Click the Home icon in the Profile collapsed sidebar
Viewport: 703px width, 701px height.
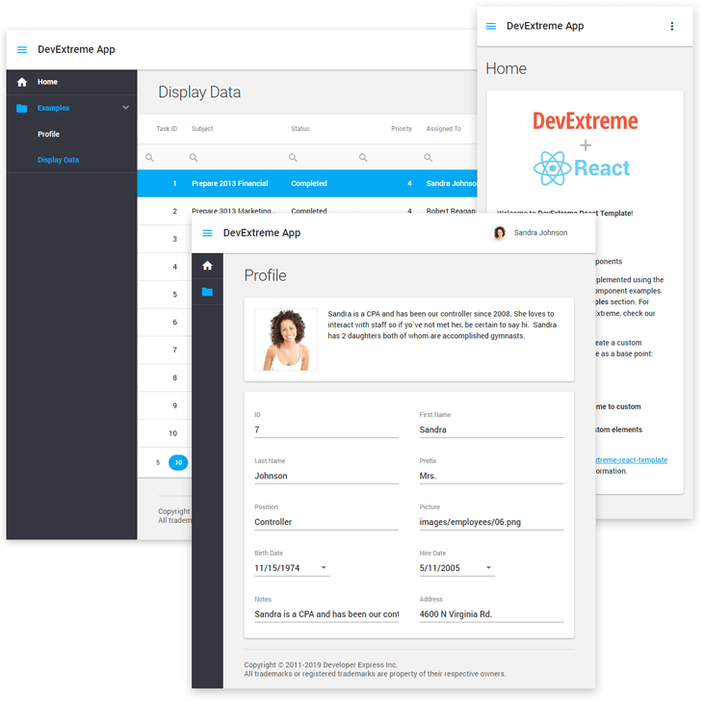coord(207,266)
